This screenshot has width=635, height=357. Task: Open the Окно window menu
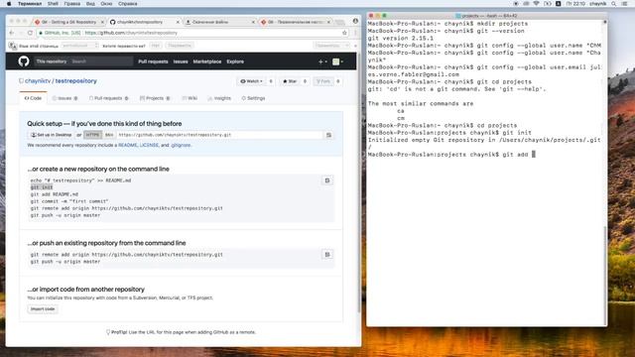106,4
